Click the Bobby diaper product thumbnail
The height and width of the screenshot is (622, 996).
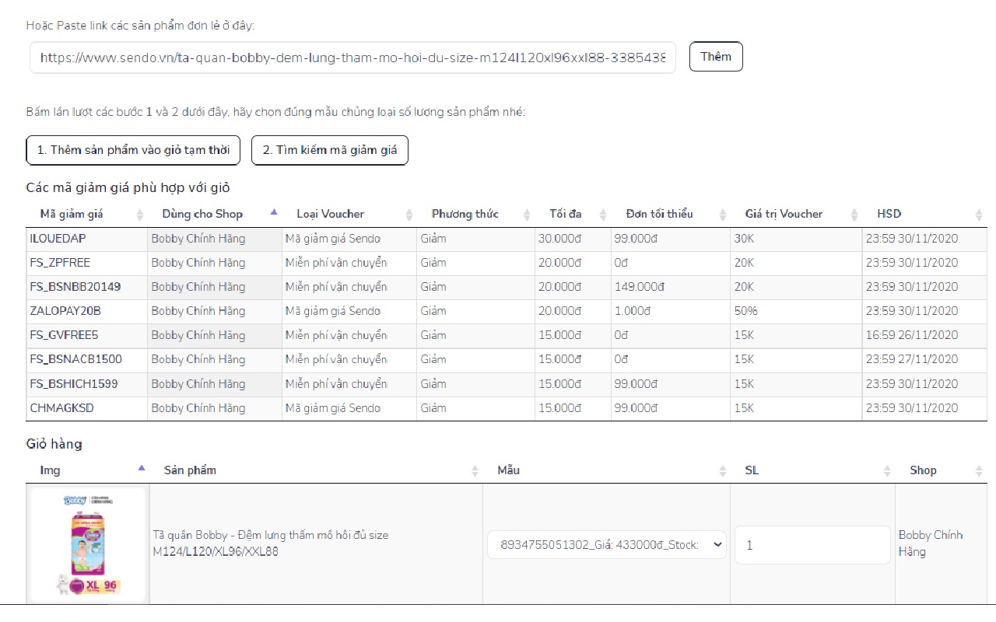(x=88, y=544)
